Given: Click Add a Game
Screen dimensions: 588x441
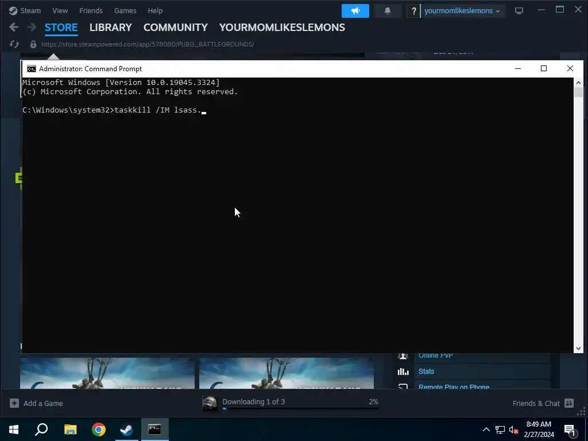Looking at the screenshot, I should [x=36, y=403].
